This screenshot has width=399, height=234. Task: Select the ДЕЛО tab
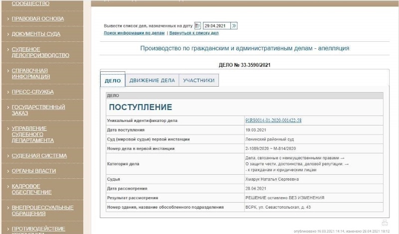112,81
